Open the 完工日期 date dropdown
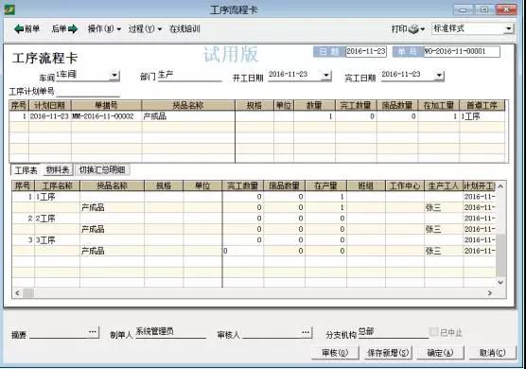526x369 pixels. click(x=439, y=75)
